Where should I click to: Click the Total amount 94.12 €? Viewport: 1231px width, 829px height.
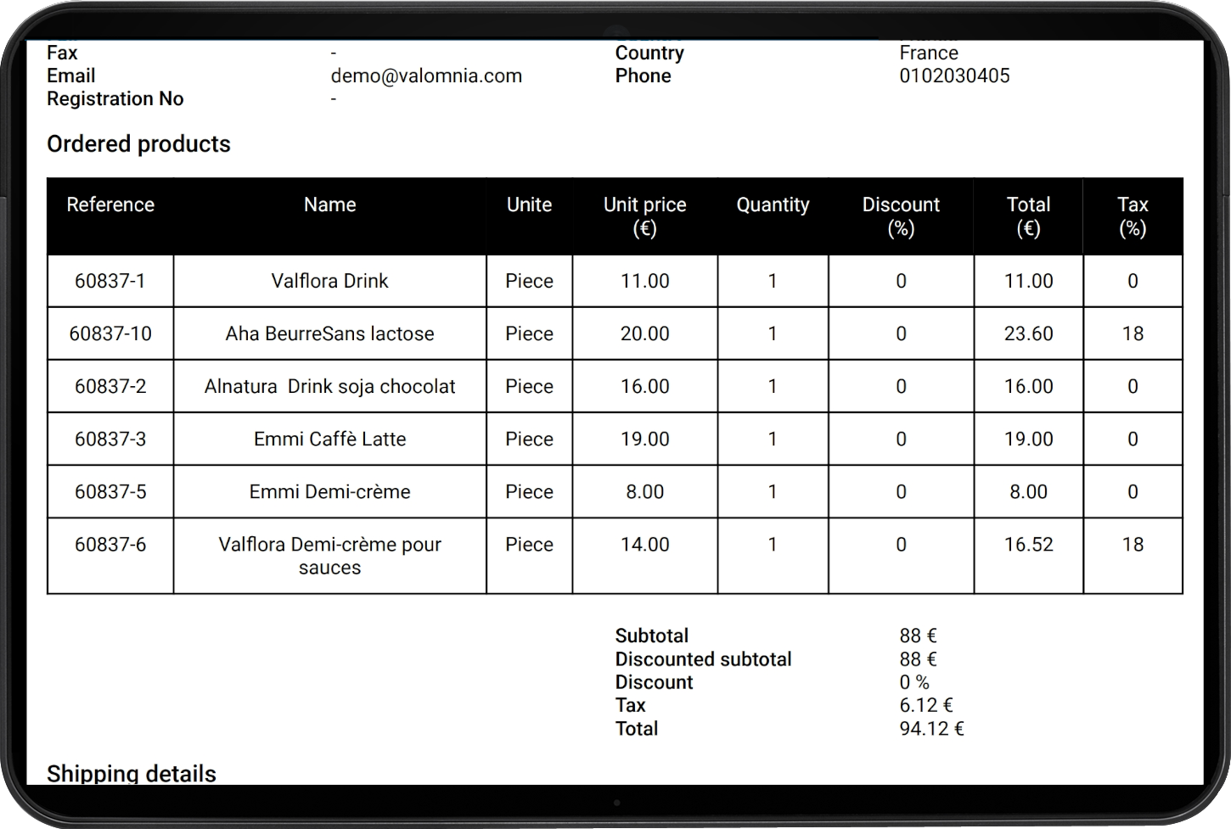pos(931,728)
